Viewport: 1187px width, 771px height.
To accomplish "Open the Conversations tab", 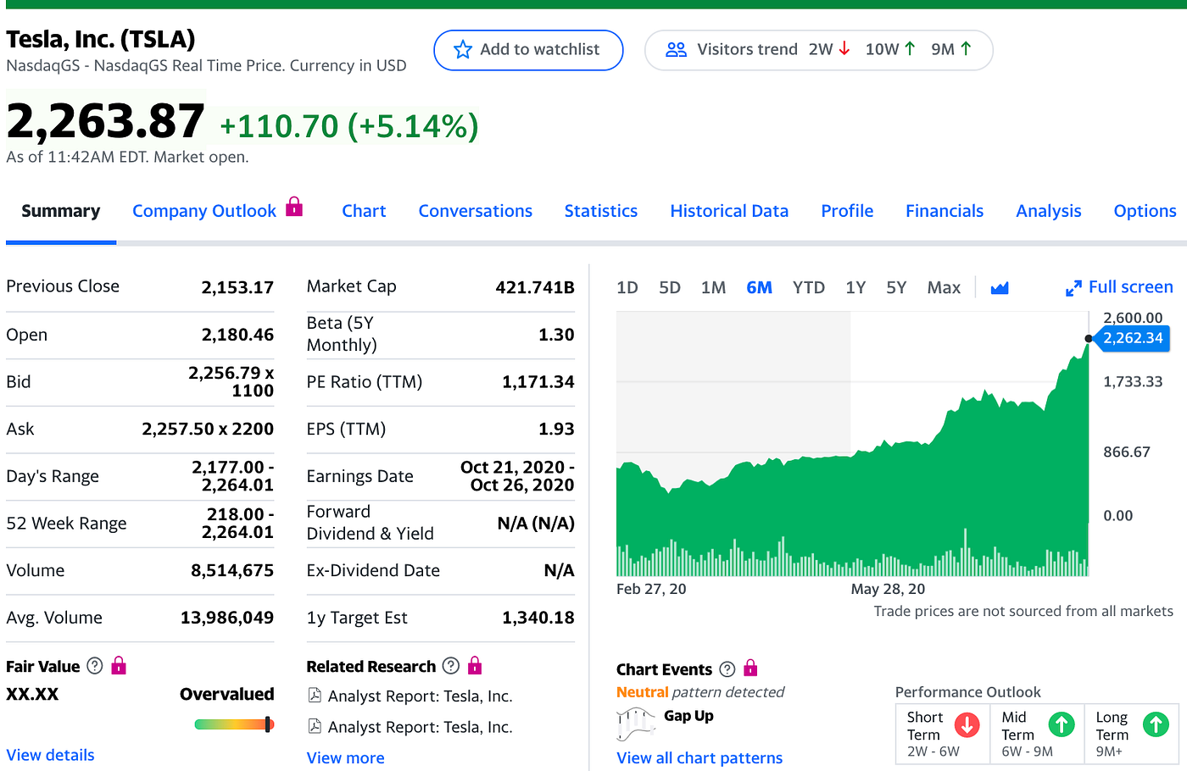I will coord(476,211).
